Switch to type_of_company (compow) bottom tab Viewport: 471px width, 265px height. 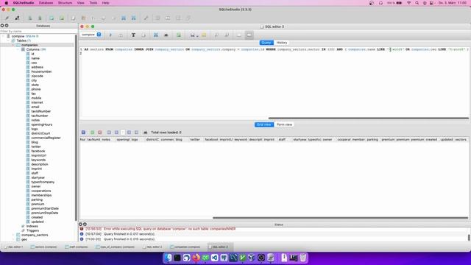(115, 247)
